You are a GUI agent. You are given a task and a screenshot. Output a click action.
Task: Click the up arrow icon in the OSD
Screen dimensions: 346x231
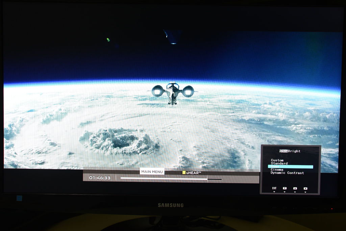click(x=295, y=188)
